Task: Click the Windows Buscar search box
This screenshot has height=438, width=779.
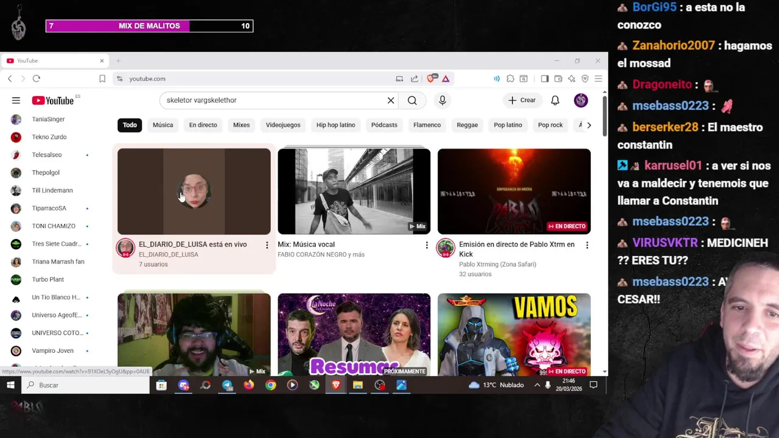Action: [85, 385]
